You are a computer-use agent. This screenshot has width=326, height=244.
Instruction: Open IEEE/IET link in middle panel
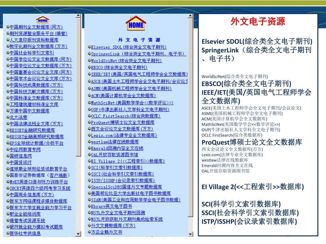139,74
